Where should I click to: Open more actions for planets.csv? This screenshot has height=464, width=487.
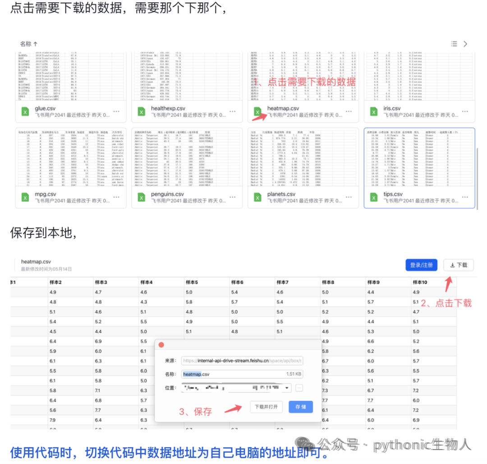tap(349, 197)
